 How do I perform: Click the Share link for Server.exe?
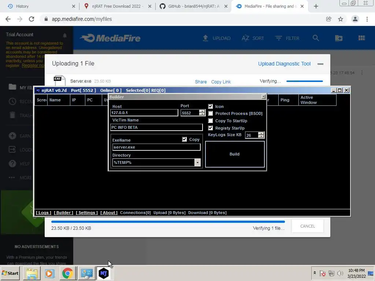click(201, 82)
